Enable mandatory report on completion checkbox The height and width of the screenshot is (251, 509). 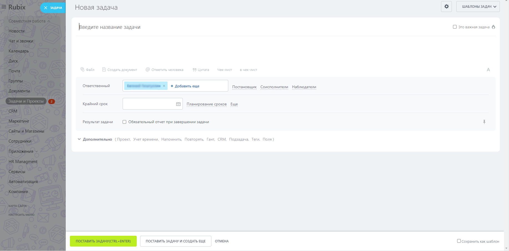[125, 122]
